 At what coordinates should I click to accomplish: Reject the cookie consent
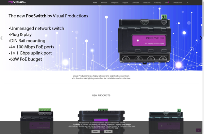[x=96, y=131]
